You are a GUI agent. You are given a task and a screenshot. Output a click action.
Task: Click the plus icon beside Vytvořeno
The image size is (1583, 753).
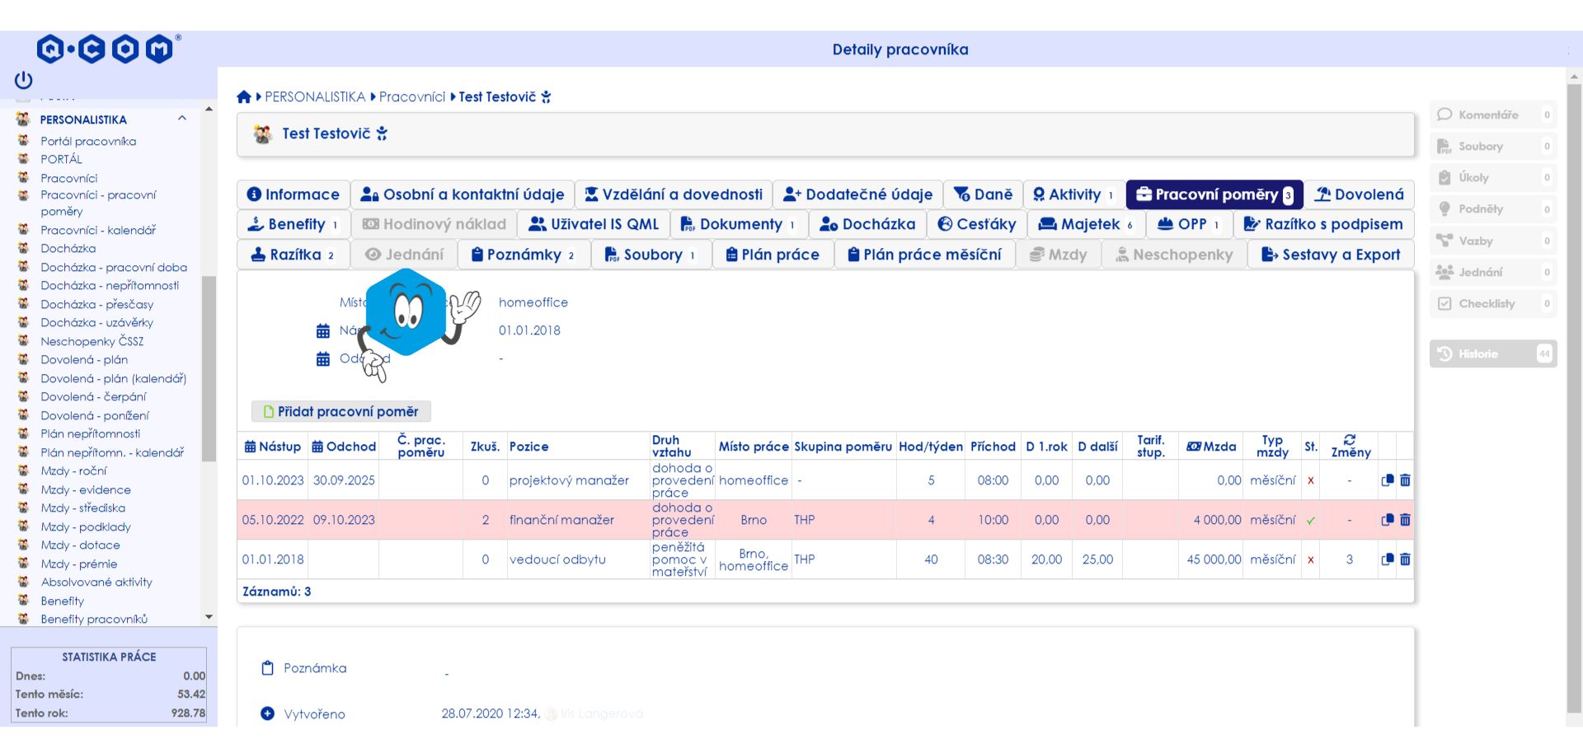(267, 713)
